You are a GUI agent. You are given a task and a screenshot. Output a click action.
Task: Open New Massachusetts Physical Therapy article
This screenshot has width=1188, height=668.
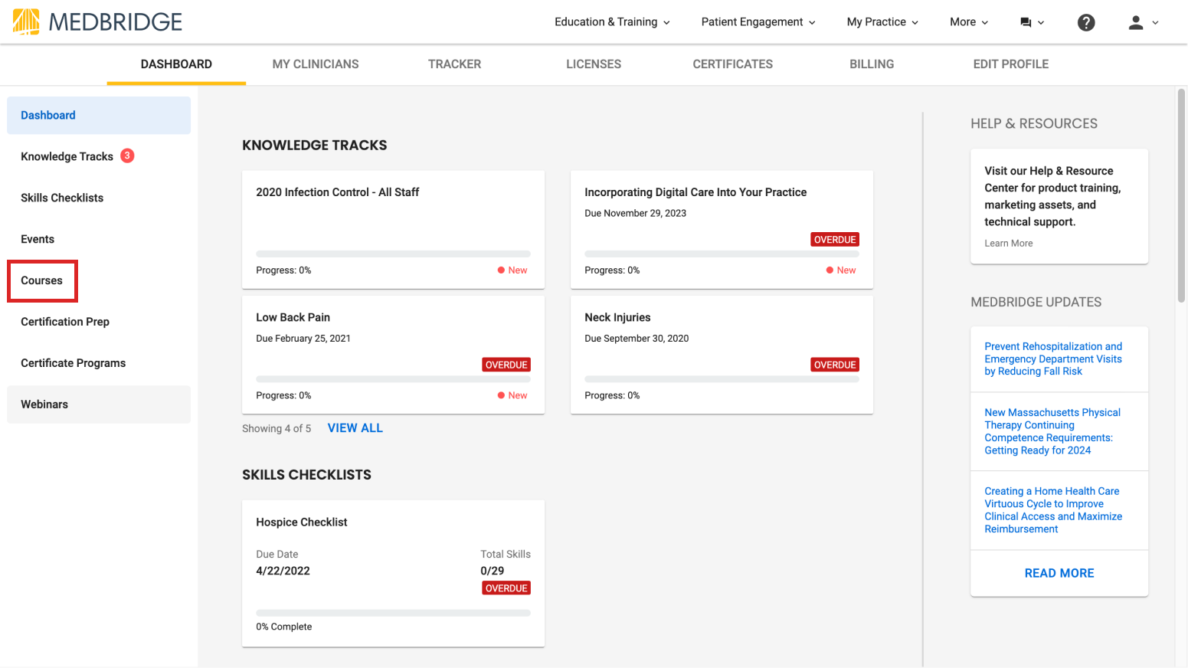pyautogui.click(x=1052, y=431)
